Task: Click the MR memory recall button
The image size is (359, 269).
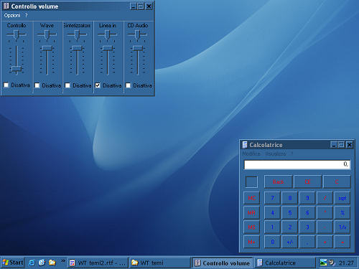Action: click(251, 212)
